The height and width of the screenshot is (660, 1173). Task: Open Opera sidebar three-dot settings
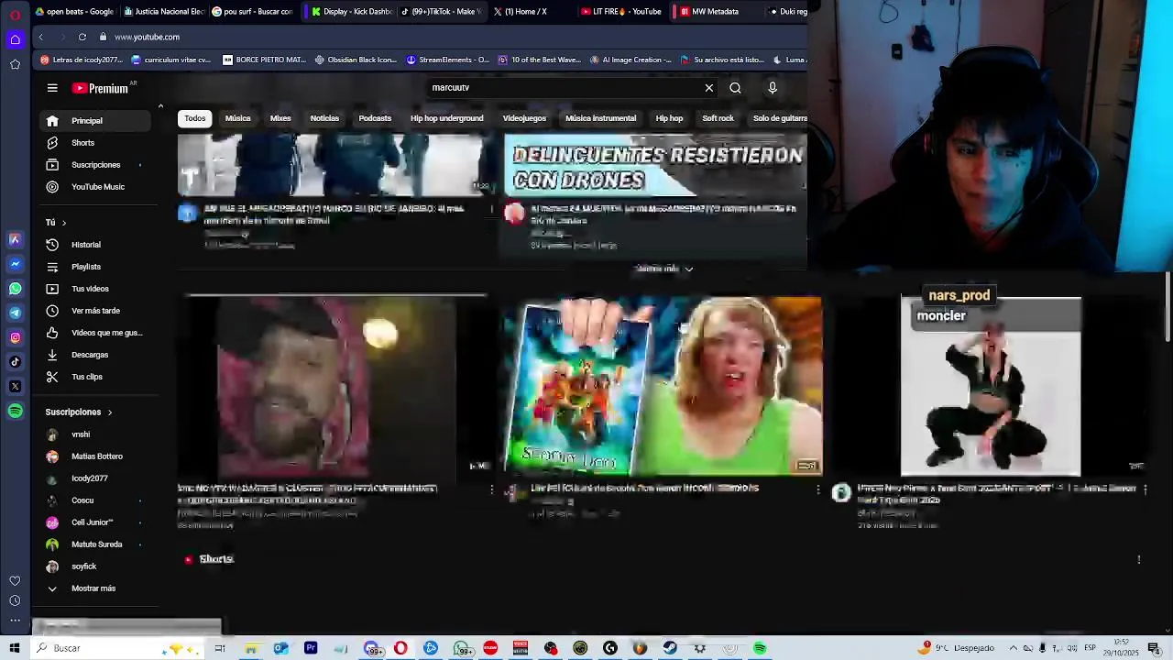tap(15, 621)
